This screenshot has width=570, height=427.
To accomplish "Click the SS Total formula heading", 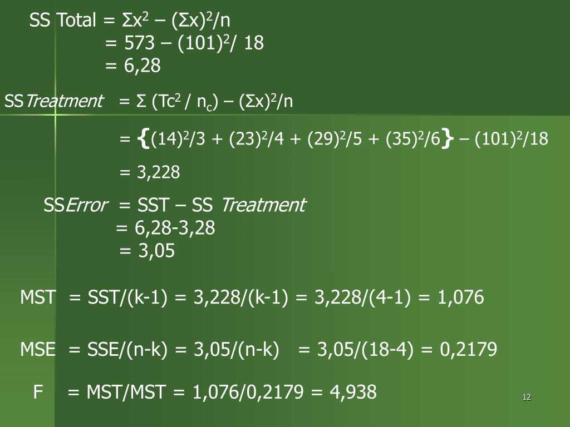I will pos(130,21).
